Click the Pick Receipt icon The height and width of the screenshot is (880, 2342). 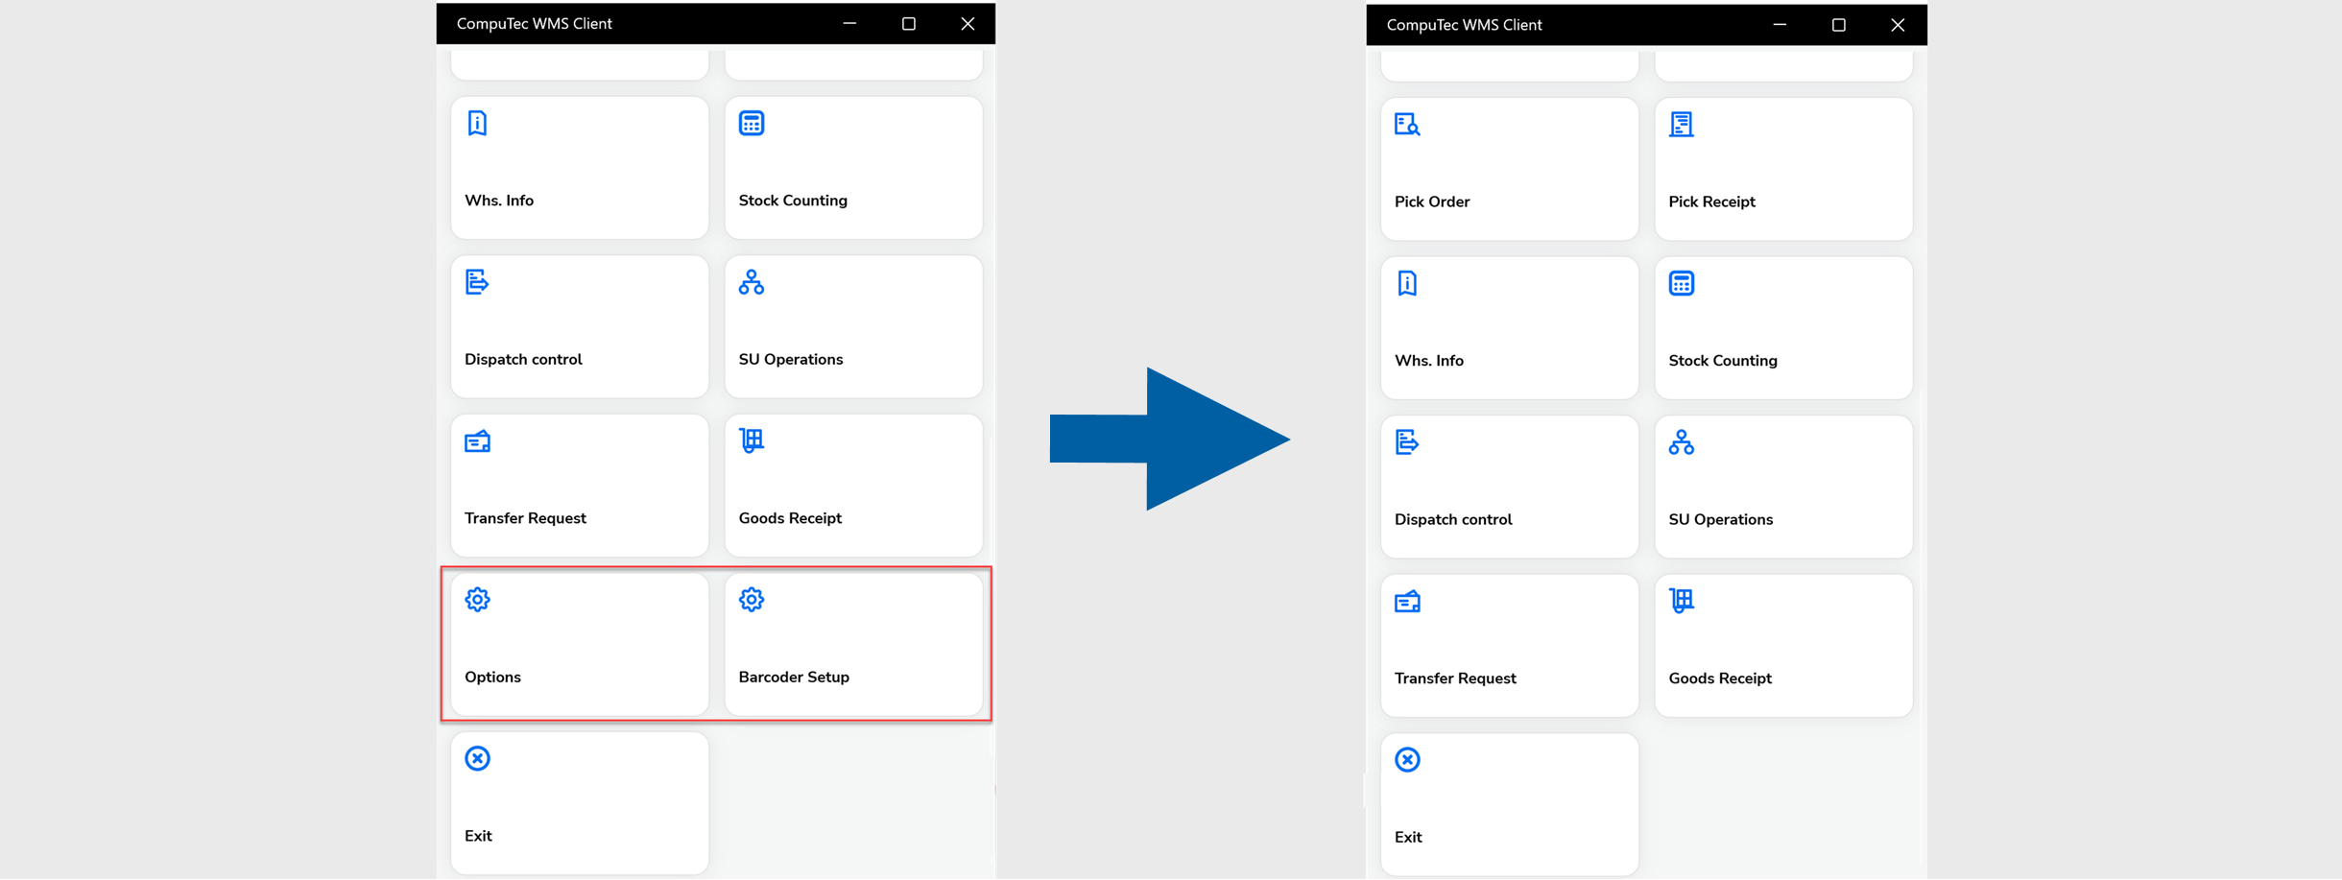[x=1682, y=125]
